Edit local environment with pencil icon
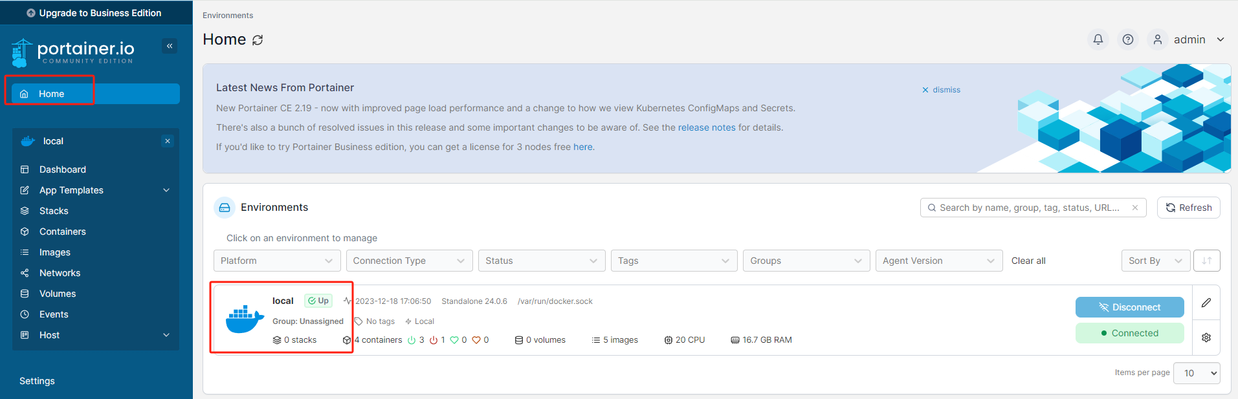 [1206, 303]
